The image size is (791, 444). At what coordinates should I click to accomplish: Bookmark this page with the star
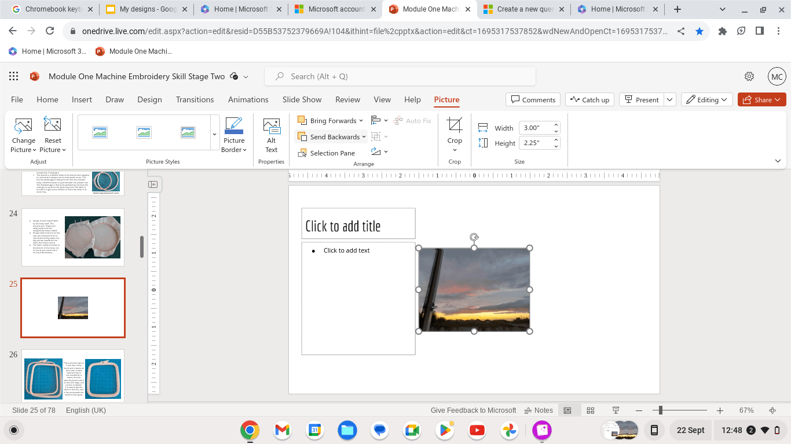click(700, 31)
